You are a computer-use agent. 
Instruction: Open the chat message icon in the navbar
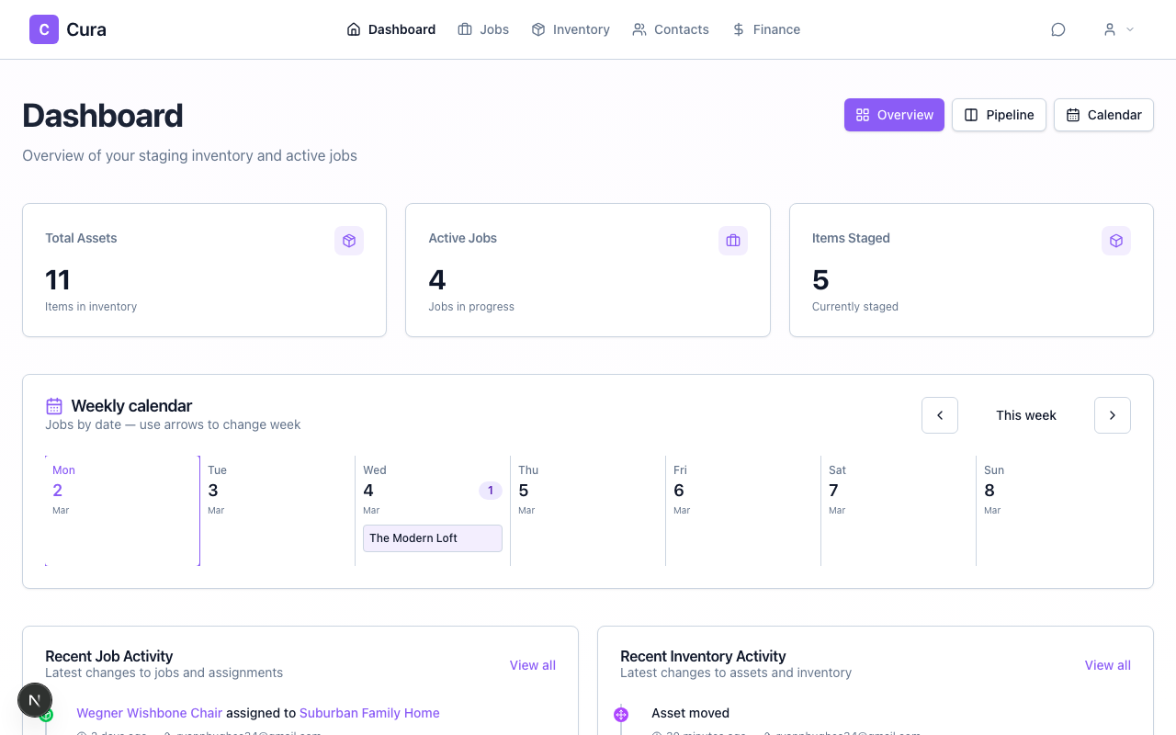tap(1057, 28)
